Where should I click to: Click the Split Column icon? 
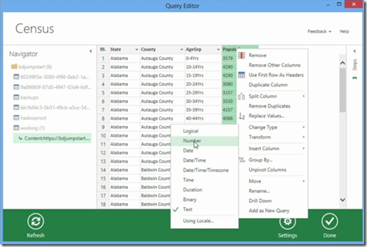pyautogui.click(x=241, y=96)
